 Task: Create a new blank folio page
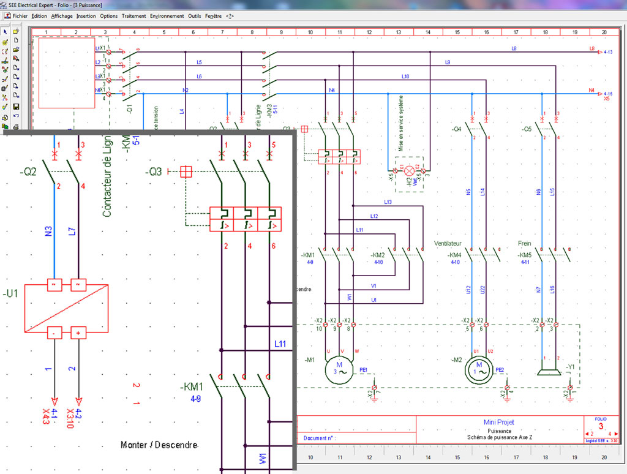(16, 40)
